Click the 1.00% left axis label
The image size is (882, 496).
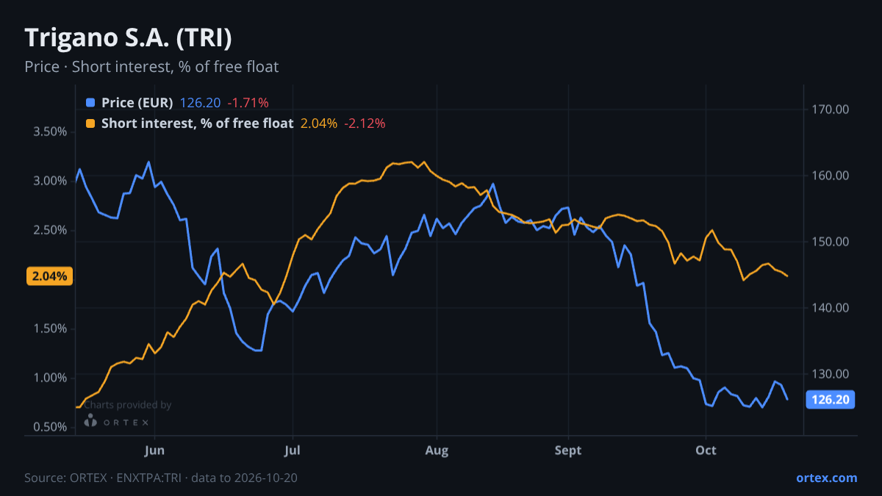point(50,378)
